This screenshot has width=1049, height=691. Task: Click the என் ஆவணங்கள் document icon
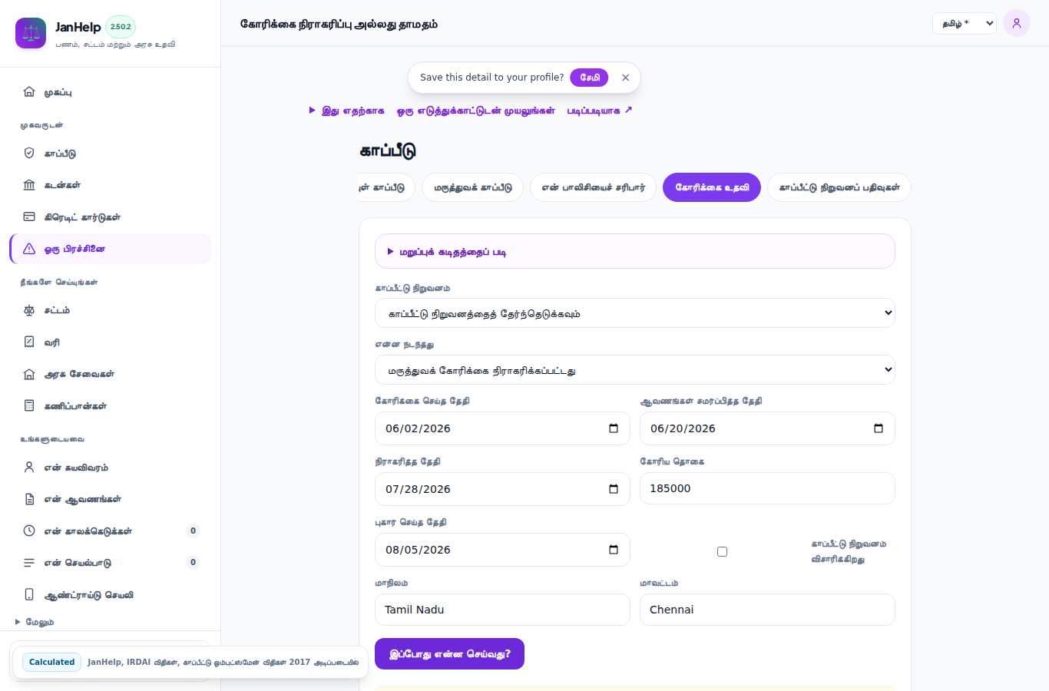pos(29,499)
